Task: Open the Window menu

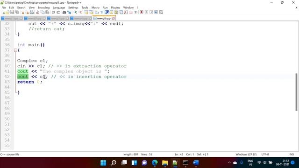Action: tap(128, 7)
